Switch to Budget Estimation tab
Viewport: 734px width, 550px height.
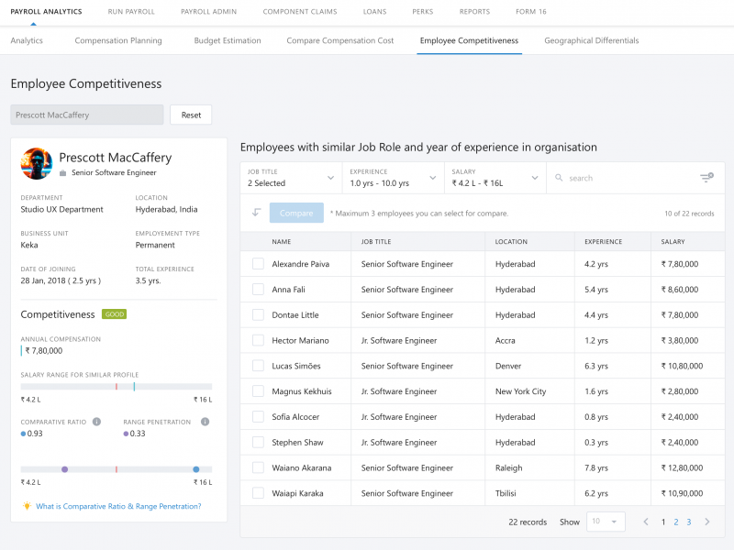coord(228,40)
